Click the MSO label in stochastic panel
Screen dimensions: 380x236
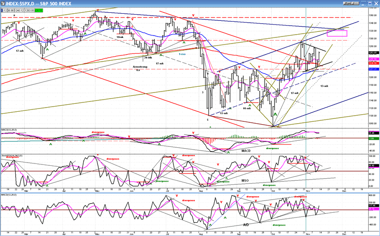[x=245, y=181]
